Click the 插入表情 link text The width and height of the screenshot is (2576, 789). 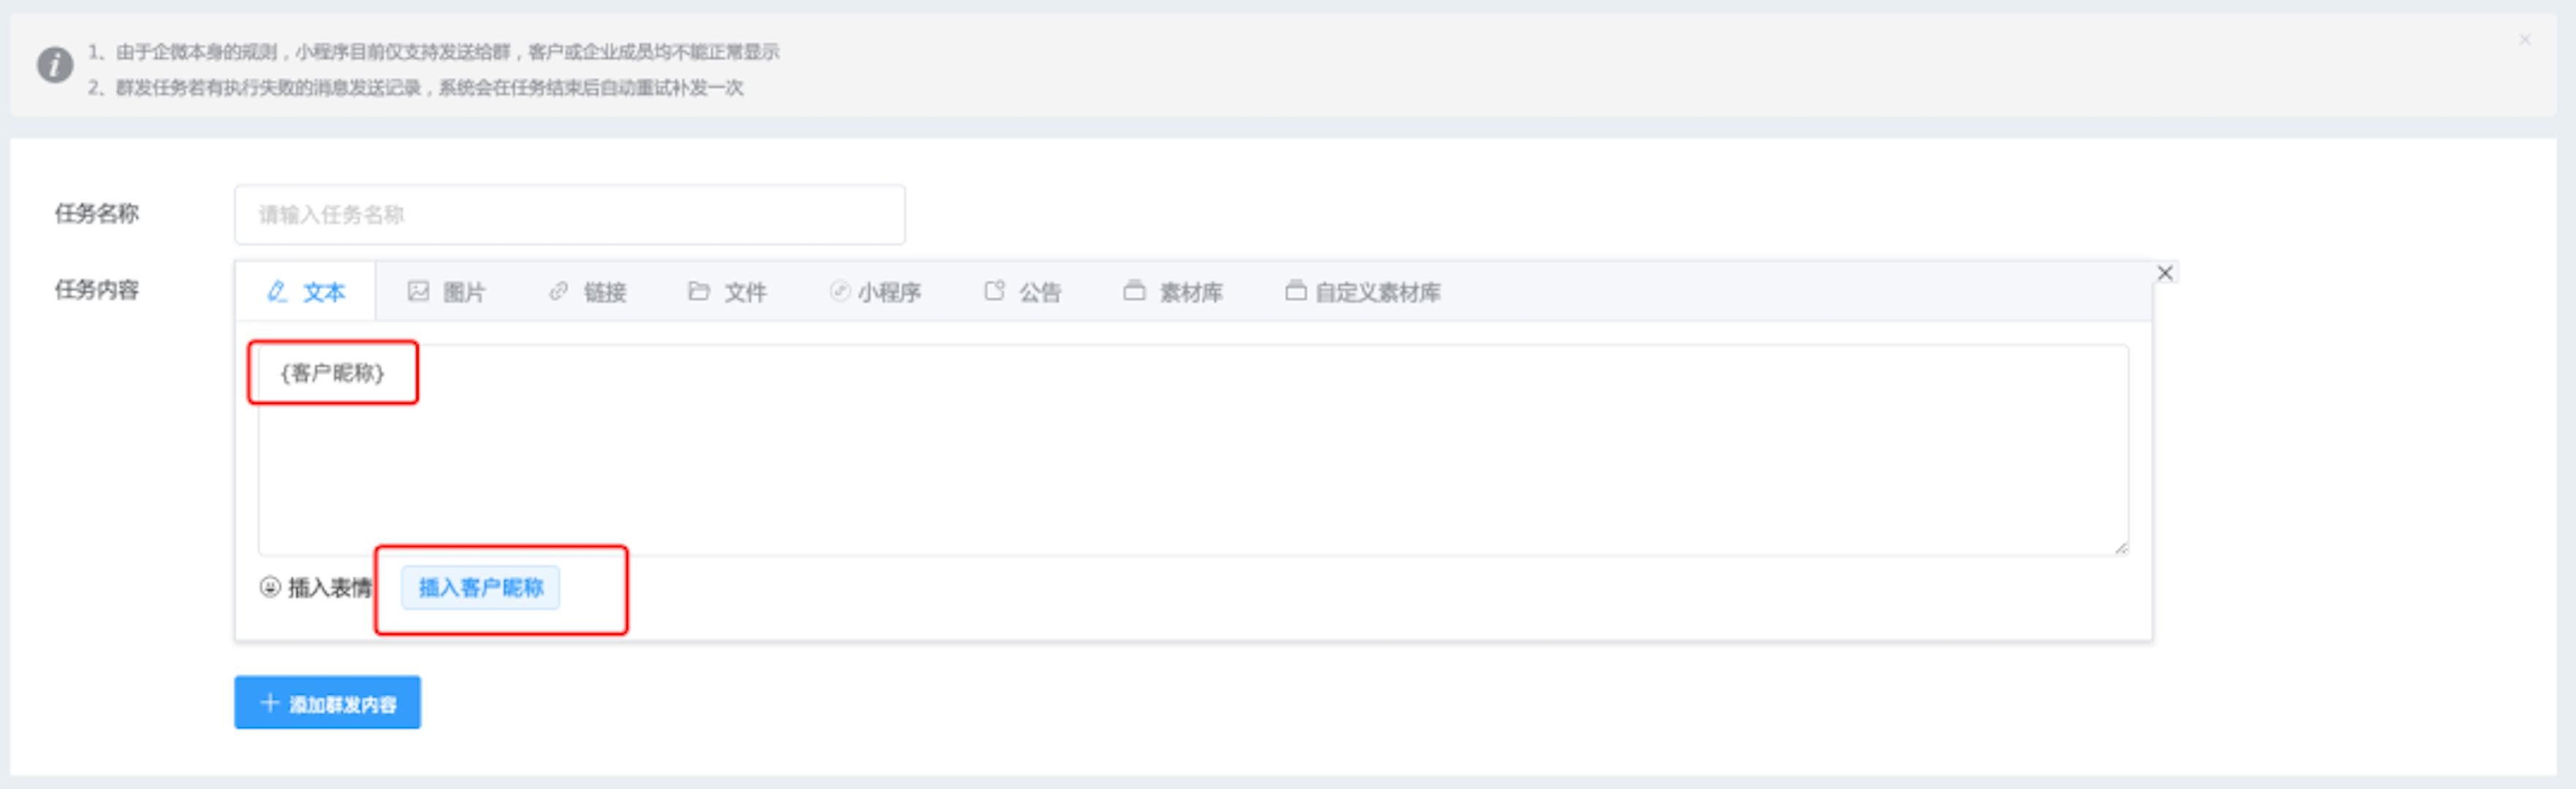click(330, 587)
